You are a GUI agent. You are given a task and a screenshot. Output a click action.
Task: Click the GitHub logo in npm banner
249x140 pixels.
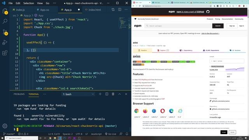(x=208, y=12)
